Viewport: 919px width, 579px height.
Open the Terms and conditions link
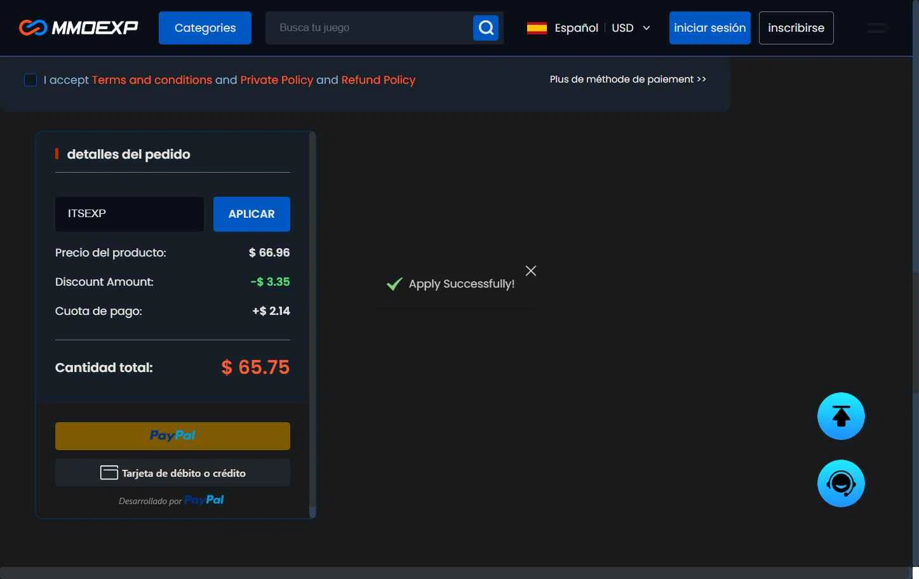[152, 80]
